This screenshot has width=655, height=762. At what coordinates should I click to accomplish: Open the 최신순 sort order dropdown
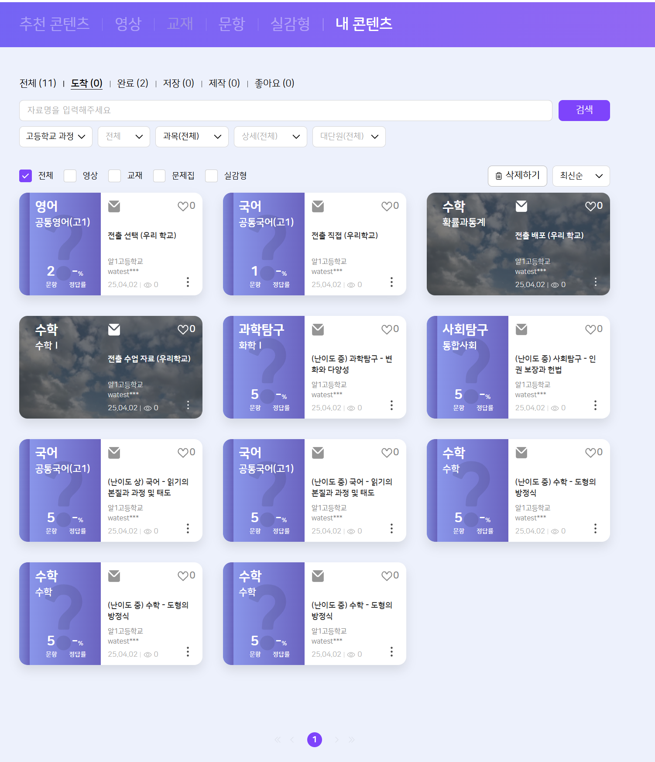coord(581,176)
